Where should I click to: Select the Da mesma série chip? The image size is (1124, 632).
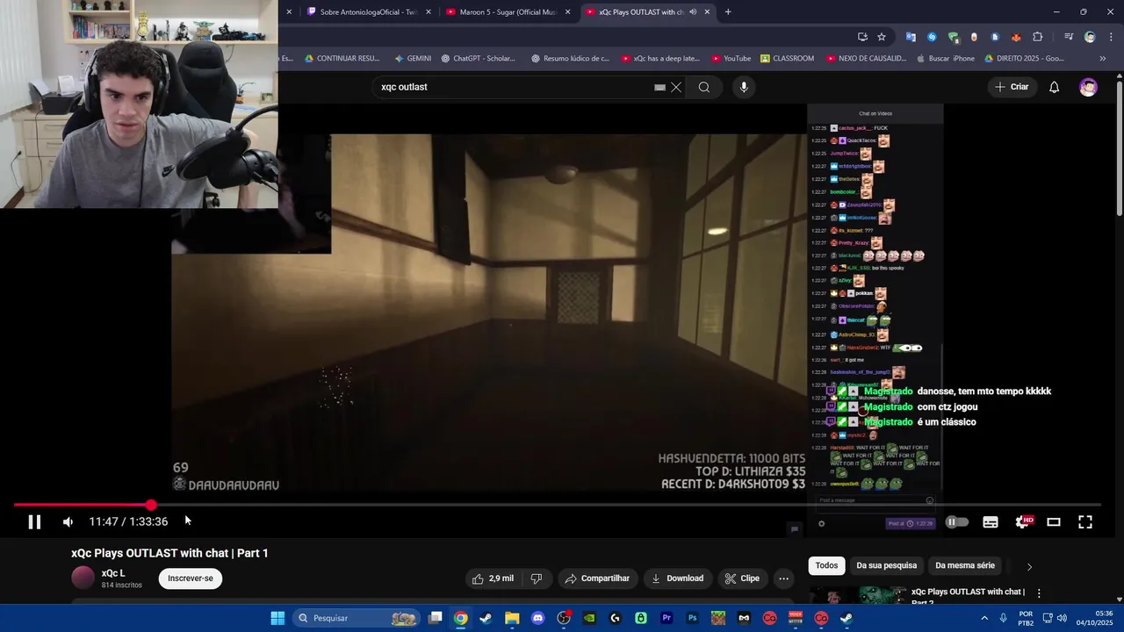click(965, 565)
